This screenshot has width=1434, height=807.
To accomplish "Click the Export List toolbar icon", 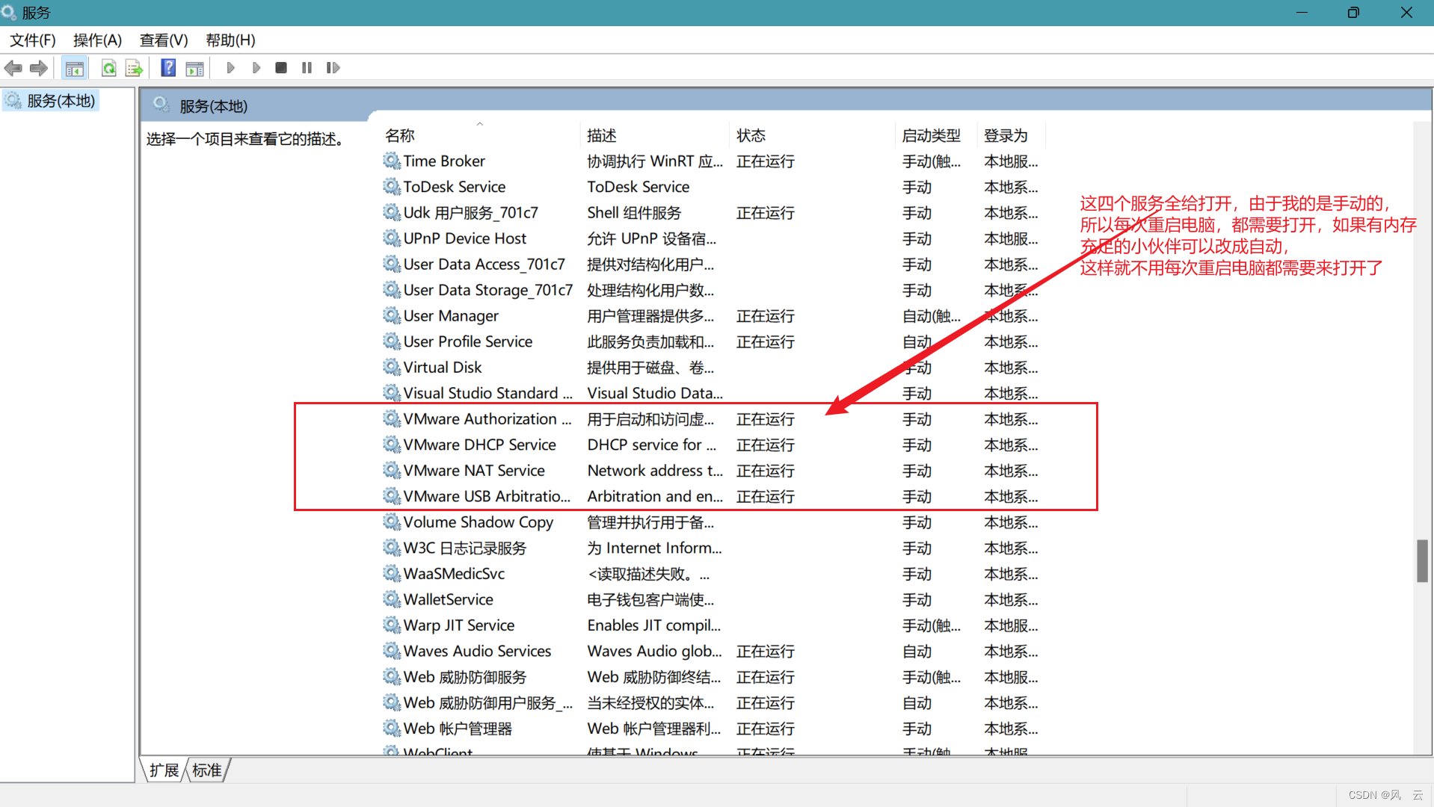I will pyautogui.click(x=134, y=68).
